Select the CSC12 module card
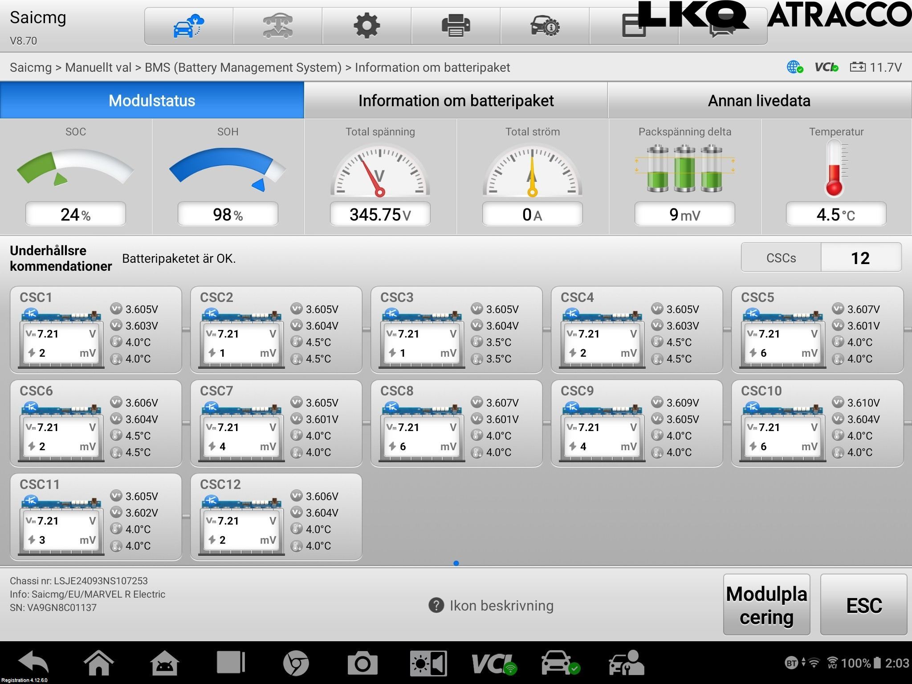This screenshot has height=684, width=912. tap(276, 517)
